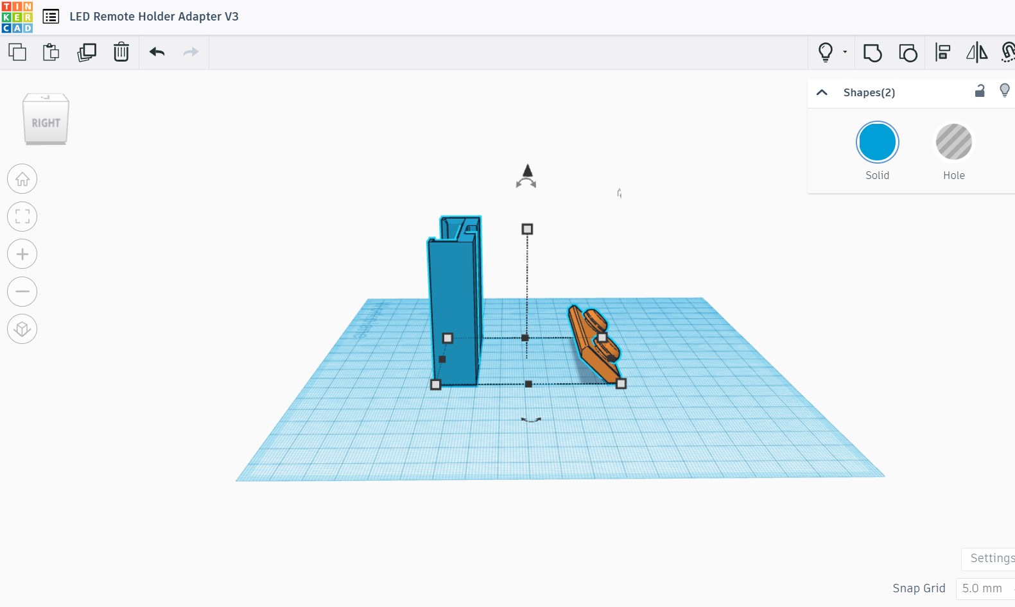The width and height of the screenshot is (1015, 607).
Task: Copy the selected shapes
Action: pos(17,52)
